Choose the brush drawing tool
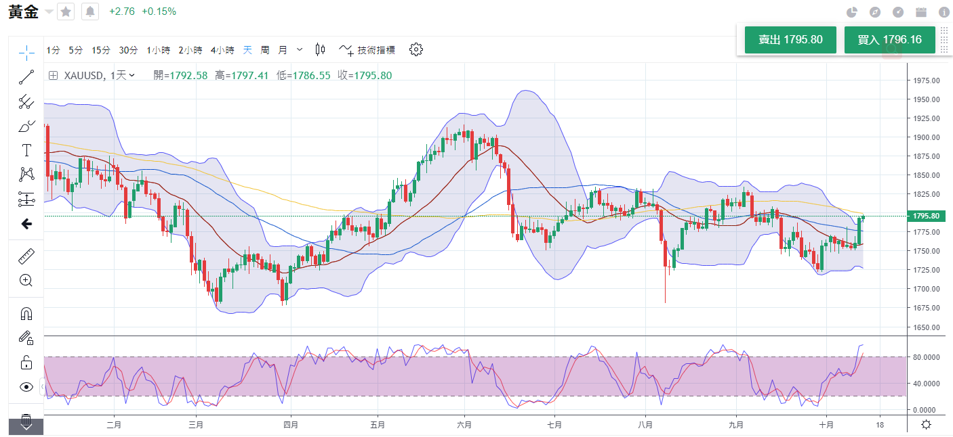The width and height of the screenshot is (953, 437). tap(26, 127)
